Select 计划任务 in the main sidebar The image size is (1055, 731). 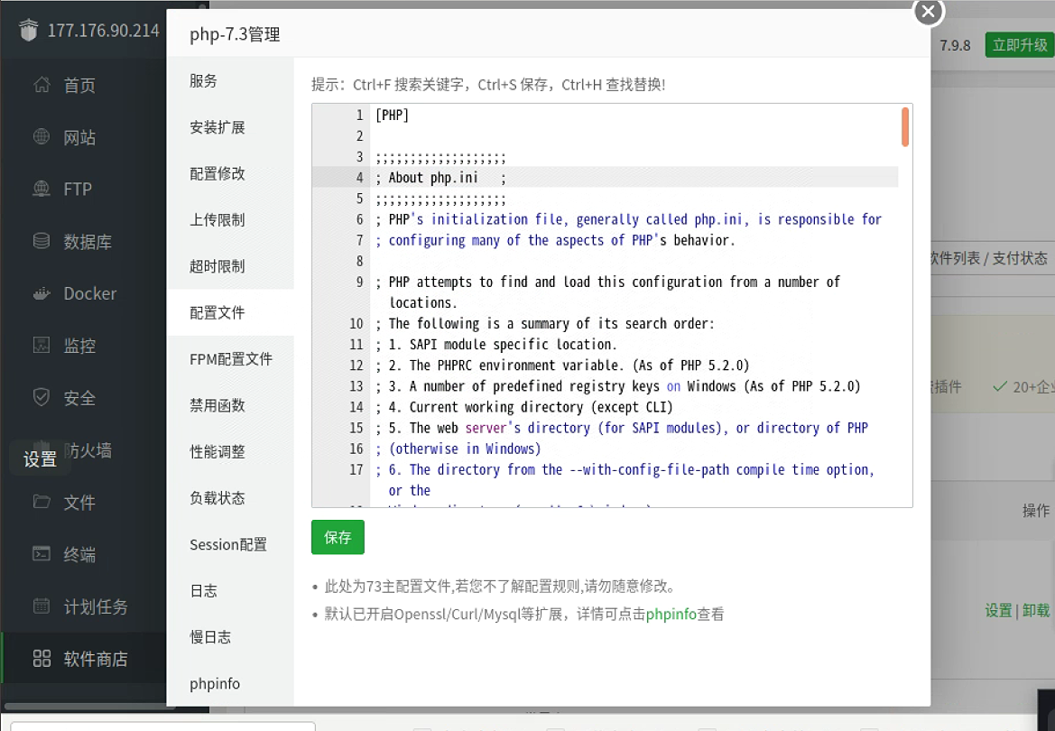(96, 607)
